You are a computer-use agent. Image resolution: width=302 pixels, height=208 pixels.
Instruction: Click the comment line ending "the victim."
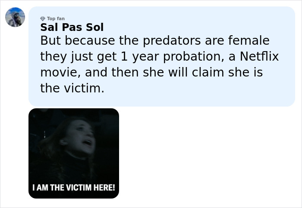(x=72, y=89)
